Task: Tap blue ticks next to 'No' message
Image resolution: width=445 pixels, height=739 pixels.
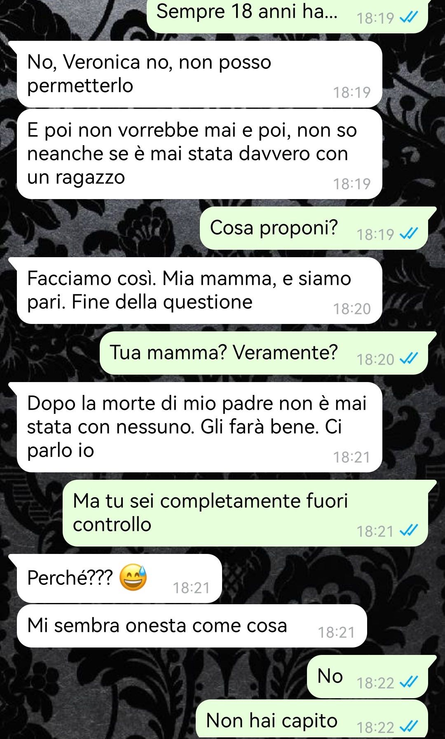Action: point(409,682)
